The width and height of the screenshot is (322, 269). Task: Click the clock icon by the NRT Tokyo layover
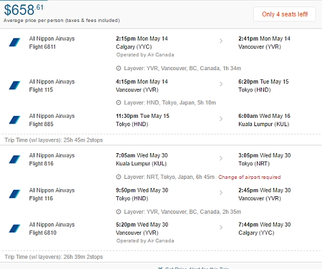point(118,177)
